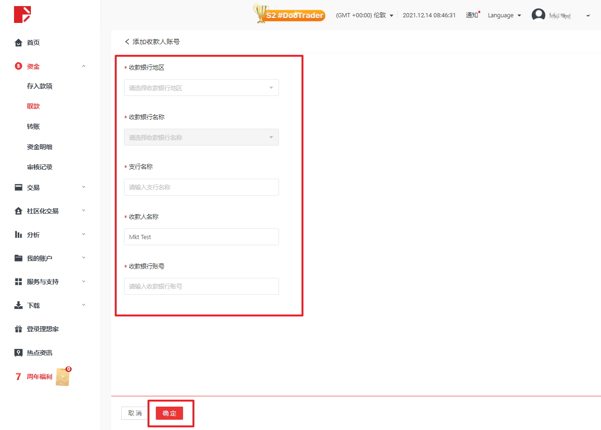Click the download icon beside 下载
601x430 pixels.
[x=18, y=306]
